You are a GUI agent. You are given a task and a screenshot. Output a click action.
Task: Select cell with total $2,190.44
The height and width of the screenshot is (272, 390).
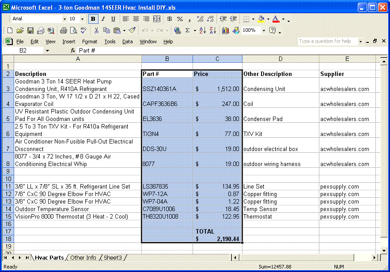(217, 239)
